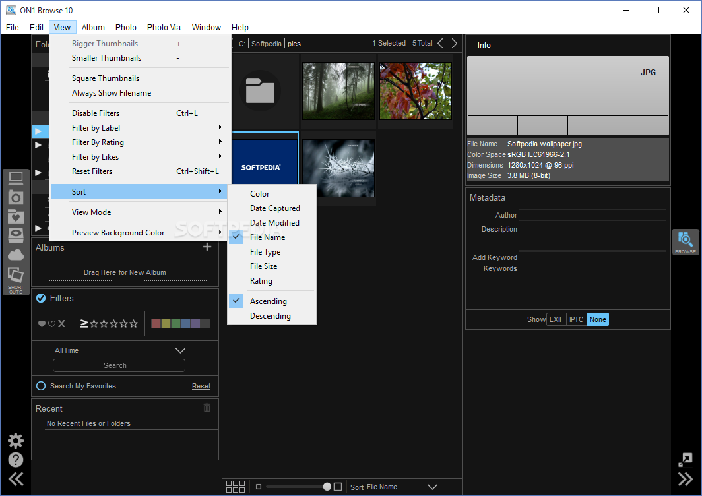Toggle Always Show Filename option
The image size is (702, 496).
140,92
